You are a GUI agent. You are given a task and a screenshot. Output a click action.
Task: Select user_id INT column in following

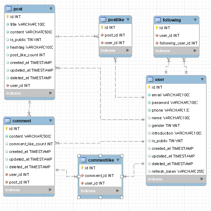click(x=176, y=35)
